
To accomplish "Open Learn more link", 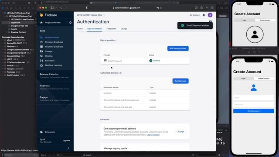I will coord(153,135).
